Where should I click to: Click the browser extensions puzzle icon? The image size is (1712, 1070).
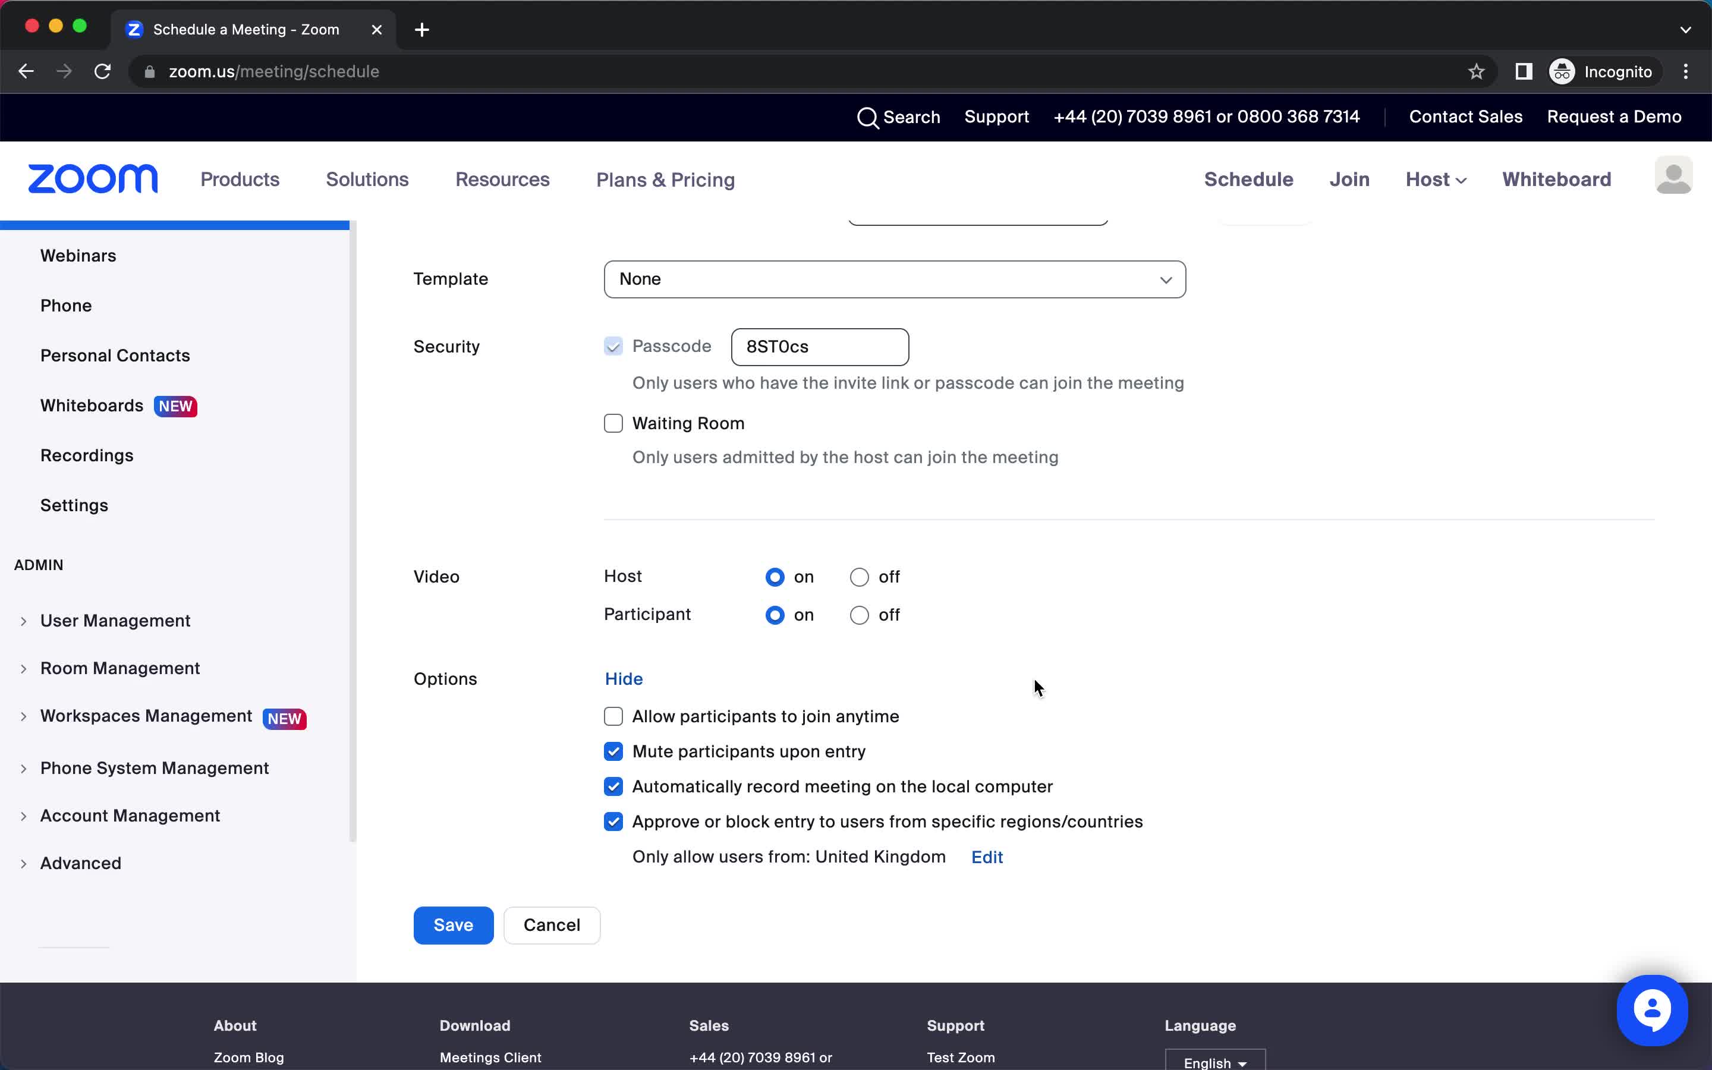(x=1524, y=71)
